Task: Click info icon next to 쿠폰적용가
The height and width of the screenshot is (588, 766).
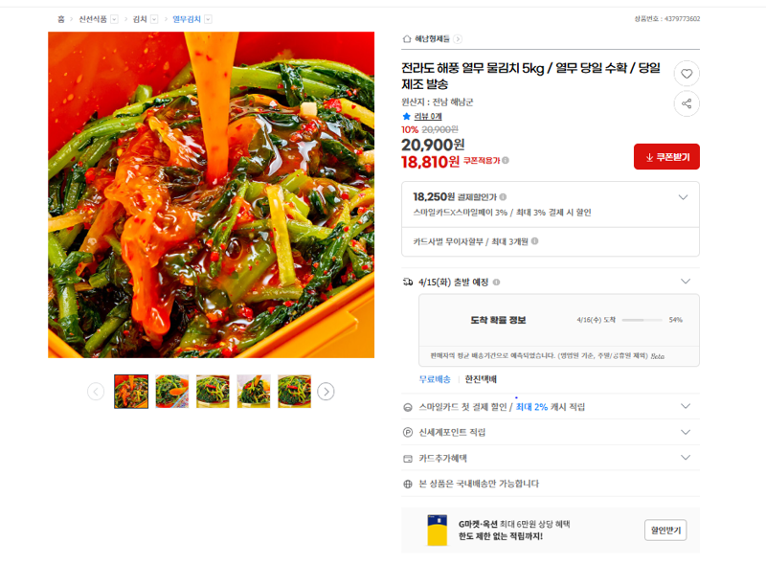Action: [x=506, y=160]
